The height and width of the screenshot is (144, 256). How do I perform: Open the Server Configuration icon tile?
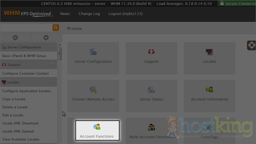93,56
